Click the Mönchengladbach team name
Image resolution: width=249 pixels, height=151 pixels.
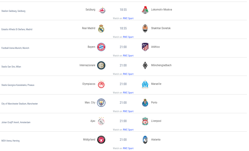(x=161, y=65)
